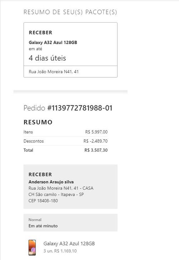
Task: Click the CEP 18408-180 line
Action: click(x=43, y=201)
